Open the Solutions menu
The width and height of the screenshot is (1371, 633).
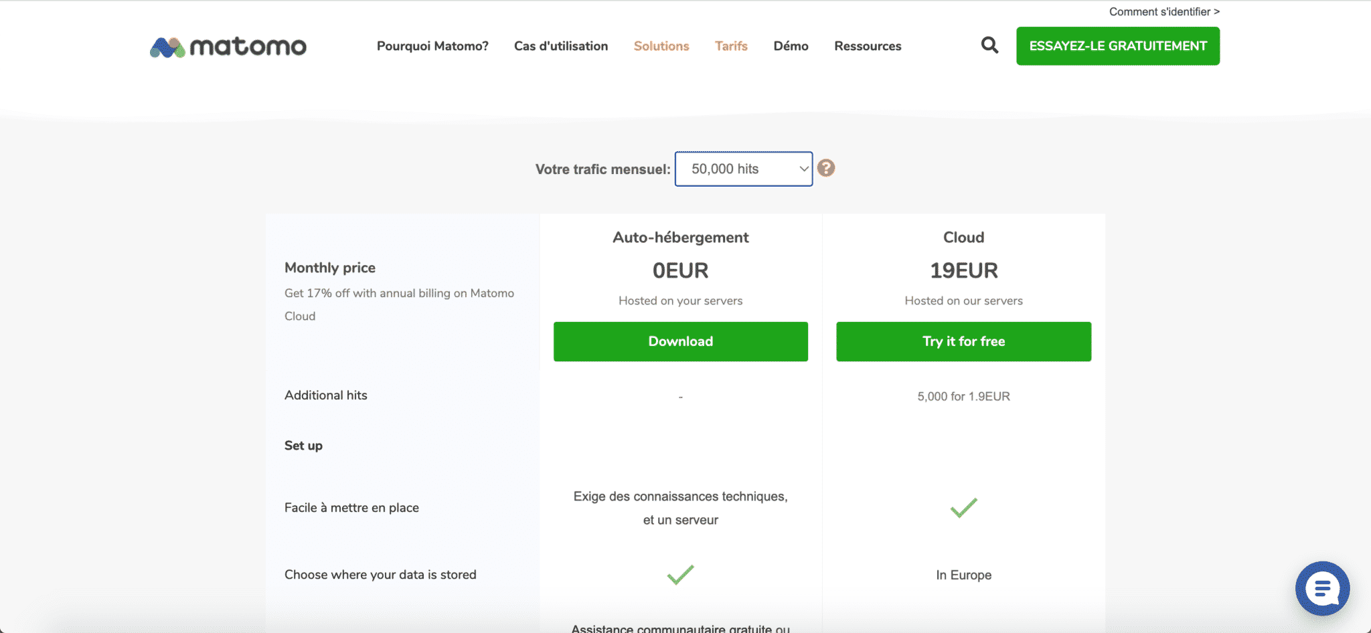(661, 46)
